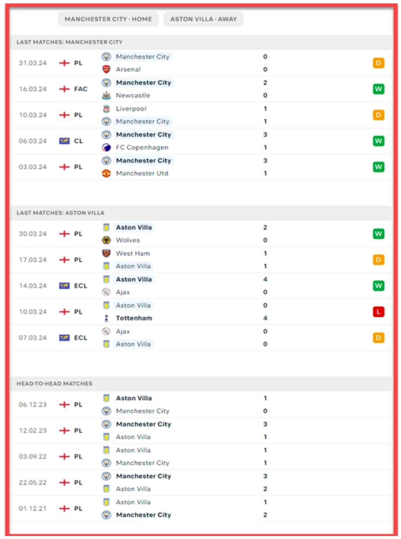This screenshot has width=401, height=539.
Task: Click the W badge for Wolves match
Action: (378, 234)
